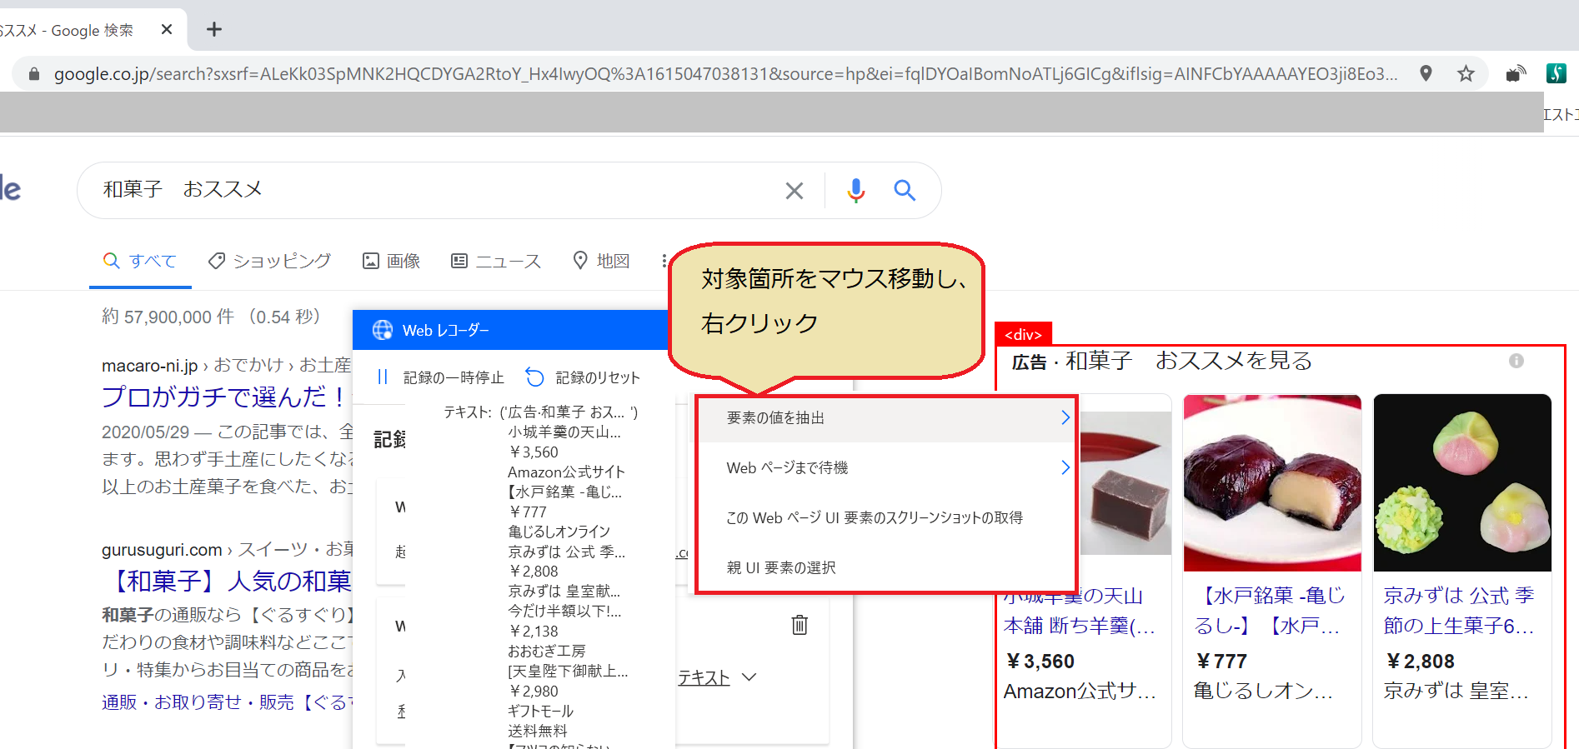Screen dimensions: 1579x749
Task: Open the 羊羹 product thumbnail image
Action: tap(1125, 483)
